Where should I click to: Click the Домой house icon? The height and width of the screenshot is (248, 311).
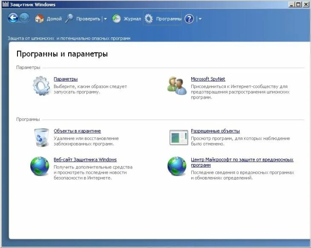coord(39,19)
